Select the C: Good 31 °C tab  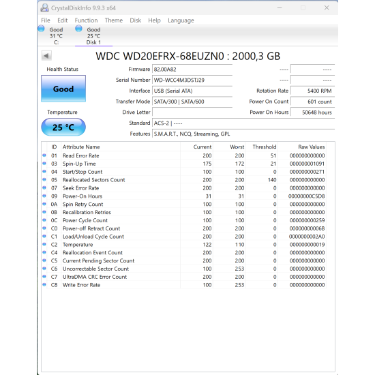(x=56, y=36)
